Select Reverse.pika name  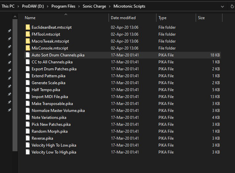click(42, 138)
